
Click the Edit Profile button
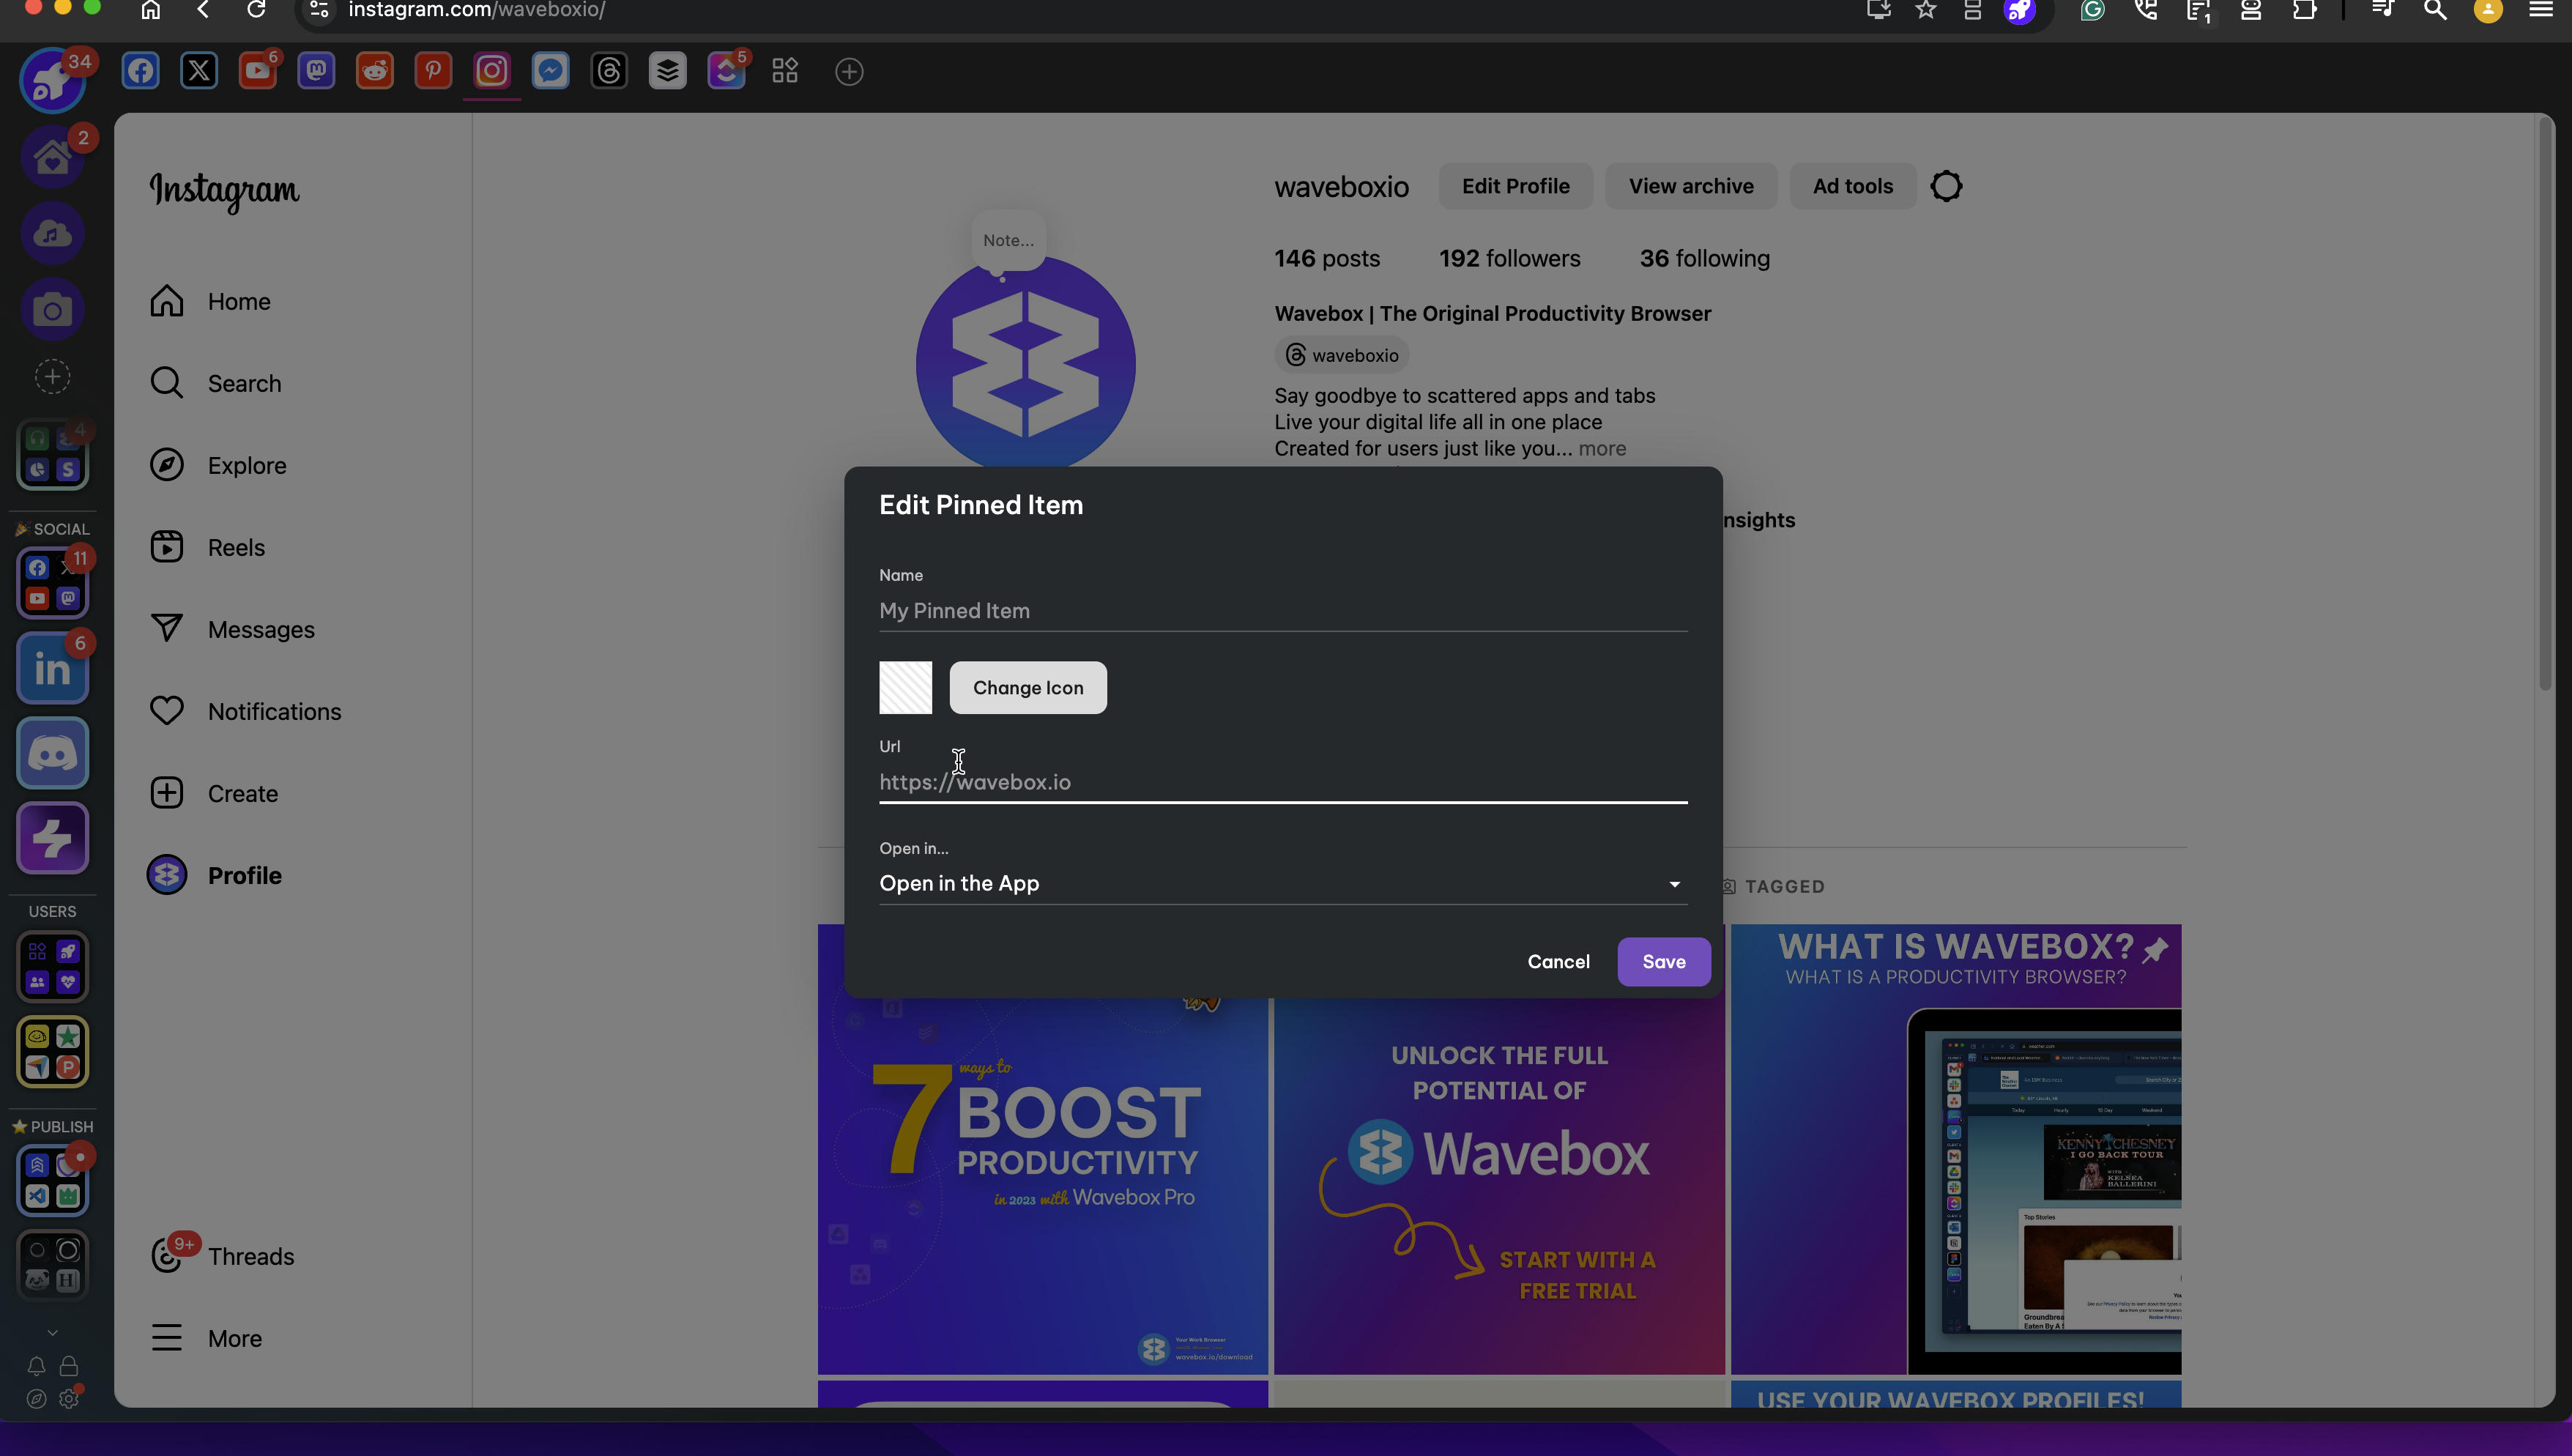click(1515, 186)
